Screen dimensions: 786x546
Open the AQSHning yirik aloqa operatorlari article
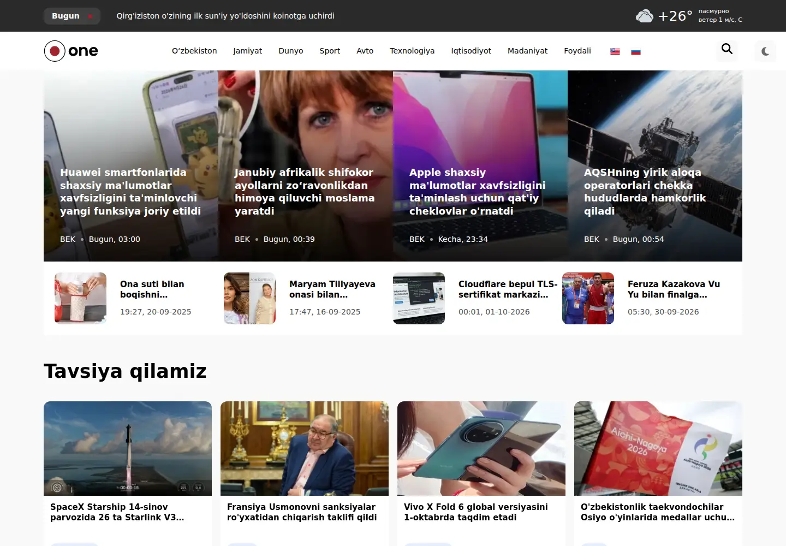pyautogui.click(x=645, y=192)
